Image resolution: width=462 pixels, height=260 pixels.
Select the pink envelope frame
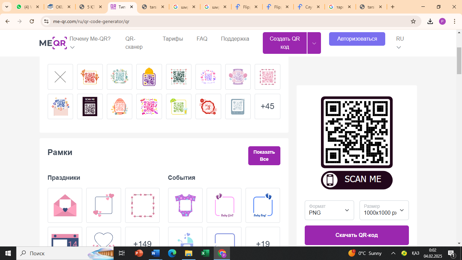pos(65,205)
